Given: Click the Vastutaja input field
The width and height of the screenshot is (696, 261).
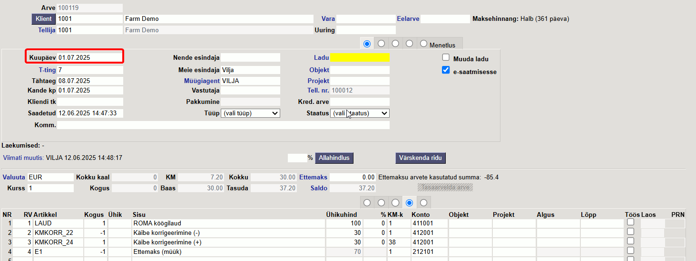Looking at the screenshot, I should click(250, 90).
